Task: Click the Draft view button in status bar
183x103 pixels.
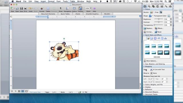Action: (12, 91)
